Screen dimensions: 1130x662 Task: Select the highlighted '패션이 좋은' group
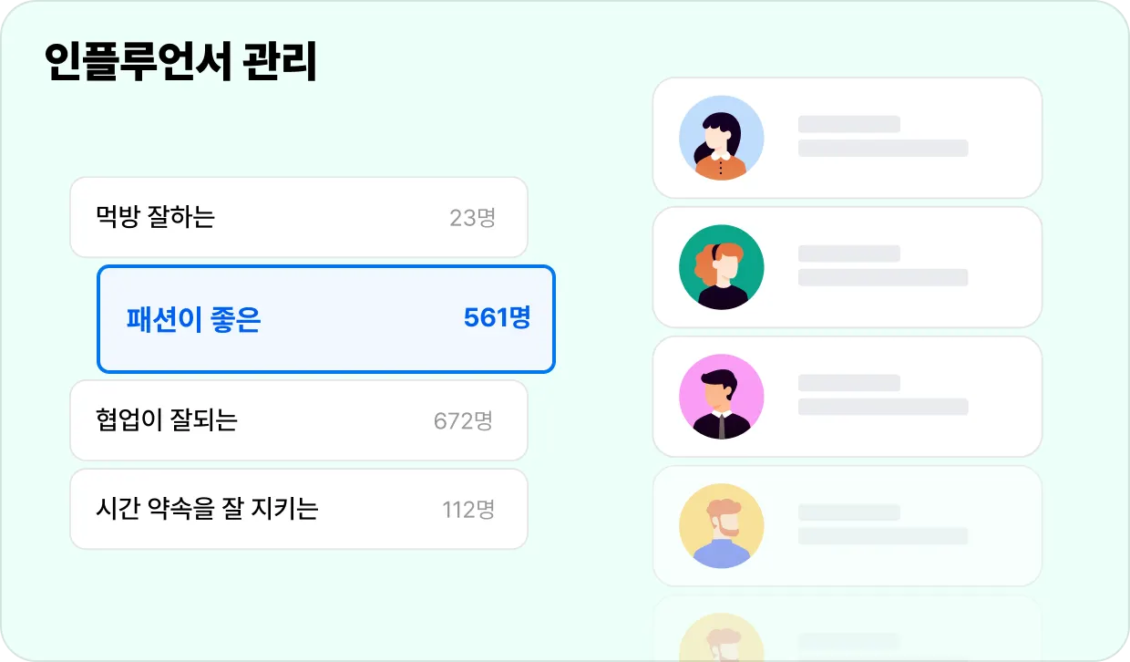point(326,319)
